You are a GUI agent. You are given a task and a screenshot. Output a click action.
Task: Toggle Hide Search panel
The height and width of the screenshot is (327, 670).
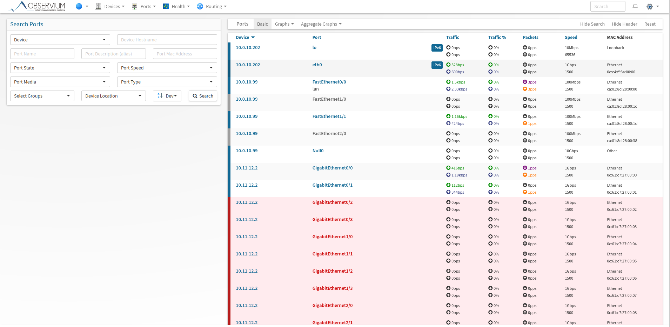pyautogui.click(x=592, y=24)
